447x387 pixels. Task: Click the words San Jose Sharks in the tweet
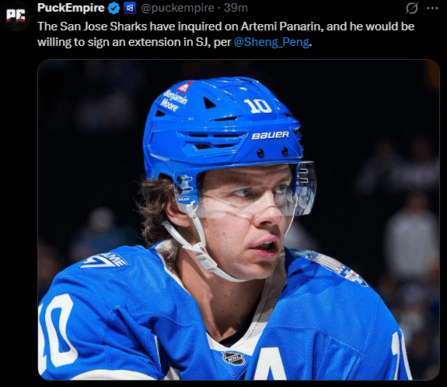(x=103, y=26)
